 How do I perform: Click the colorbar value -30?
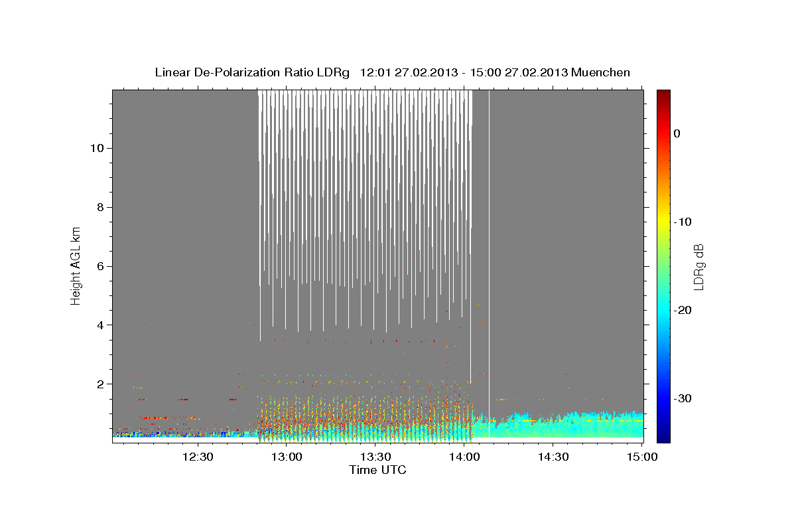point(683,398)
